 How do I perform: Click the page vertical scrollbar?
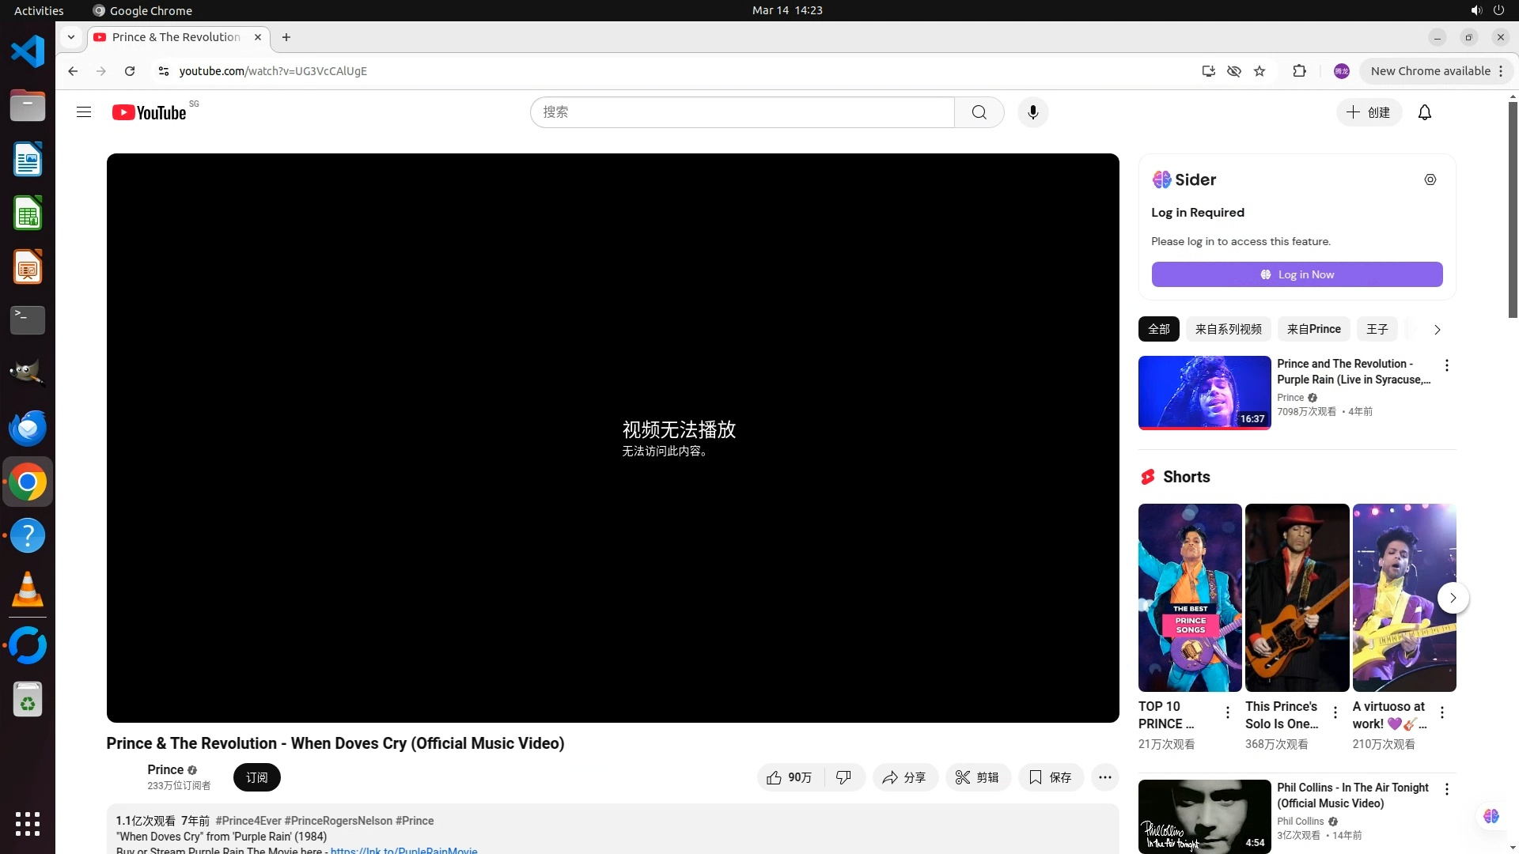coord(1512,210)
